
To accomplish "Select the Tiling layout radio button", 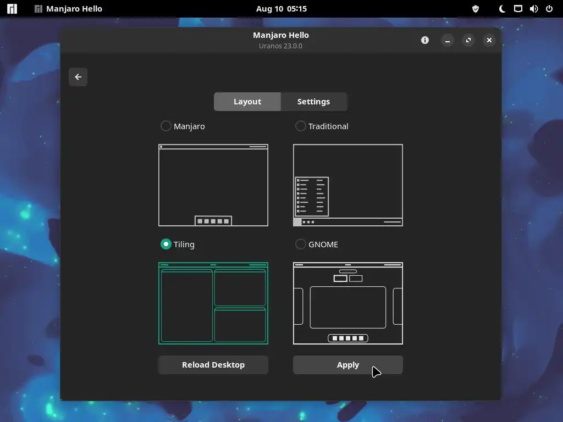I will (x=165, y=244).
